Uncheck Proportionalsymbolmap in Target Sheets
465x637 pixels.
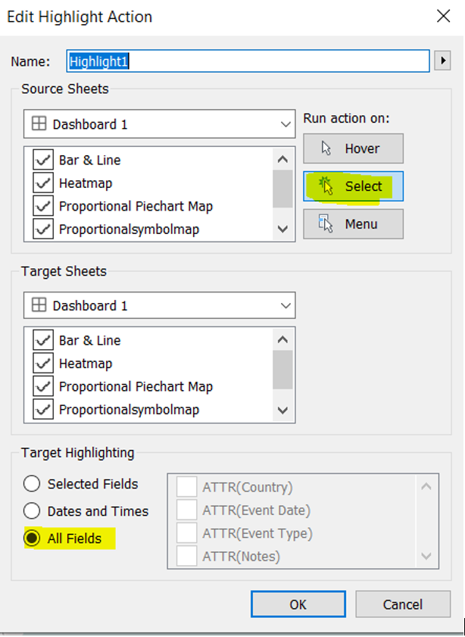click(x=43, y=409)
